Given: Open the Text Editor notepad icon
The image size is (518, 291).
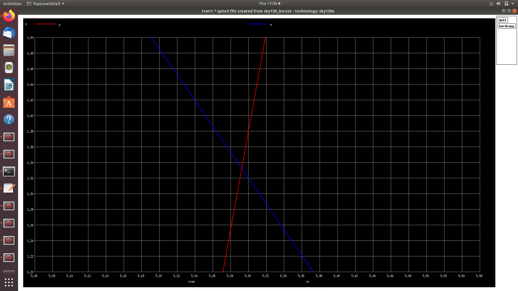Looking at the screenshot, I should click(x=9, y=188).
